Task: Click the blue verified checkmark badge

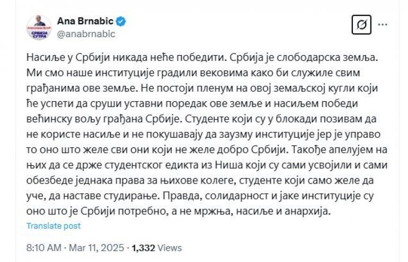Action: tap(121, 22)
